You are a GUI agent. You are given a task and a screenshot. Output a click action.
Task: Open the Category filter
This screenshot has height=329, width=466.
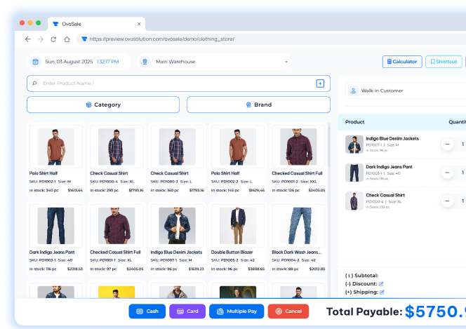102,105
